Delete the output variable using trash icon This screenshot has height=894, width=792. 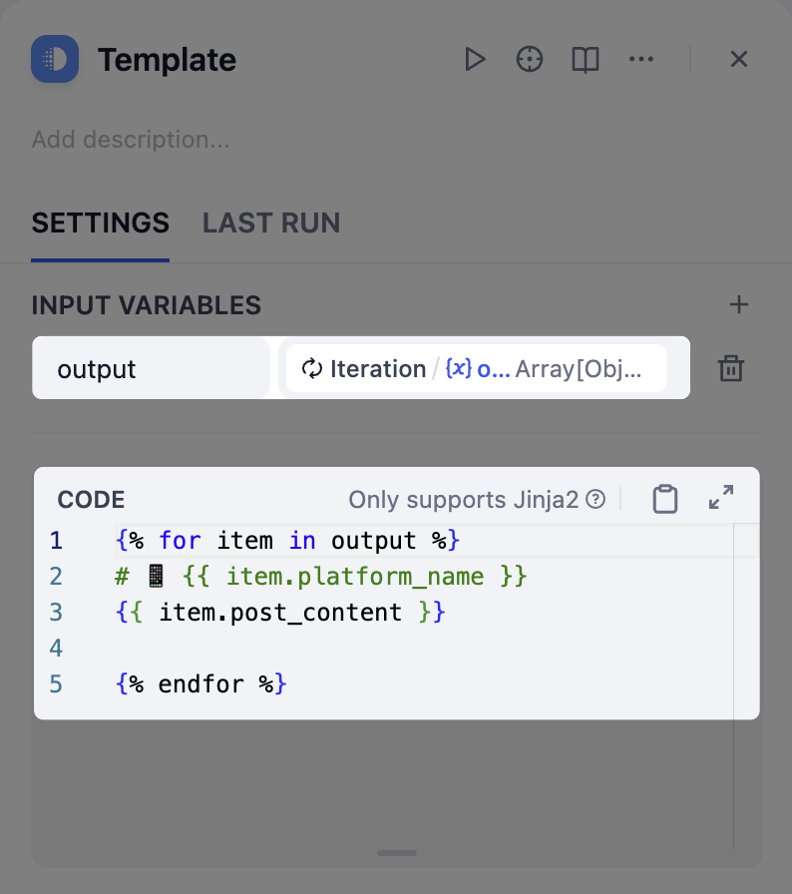(731, 368)
